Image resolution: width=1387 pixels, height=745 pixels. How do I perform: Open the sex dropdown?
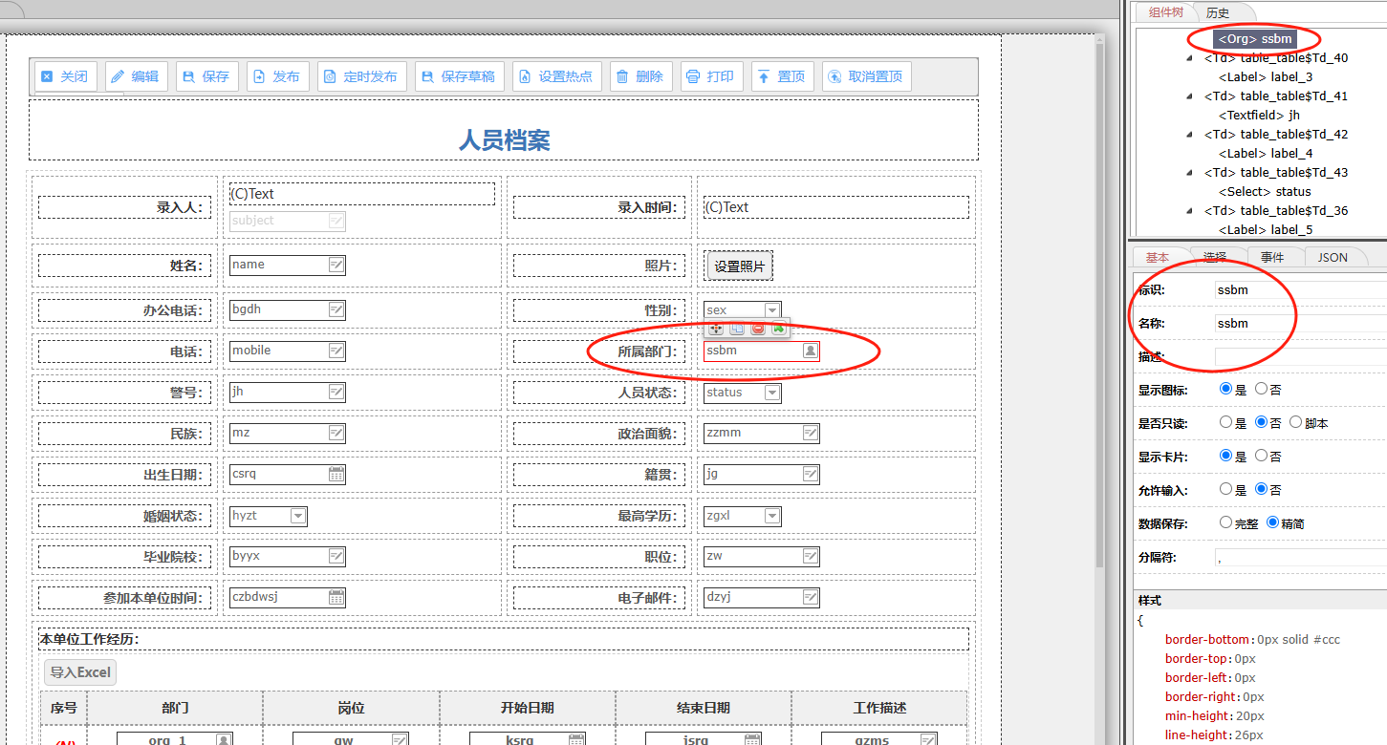772,309
